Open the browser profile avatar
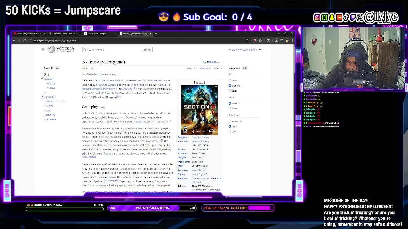Viewport: 408px width, 229px height. click(x=287, y=40)
